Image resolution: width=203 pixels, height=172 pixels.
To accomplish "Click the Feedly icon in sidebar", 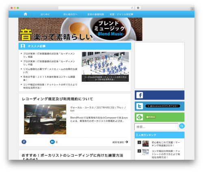I will 140,117.
